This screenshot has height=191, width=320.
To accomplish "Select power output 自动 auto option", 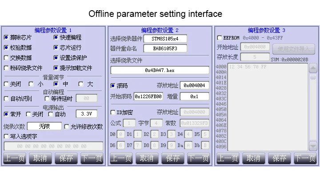I will 51,114.
